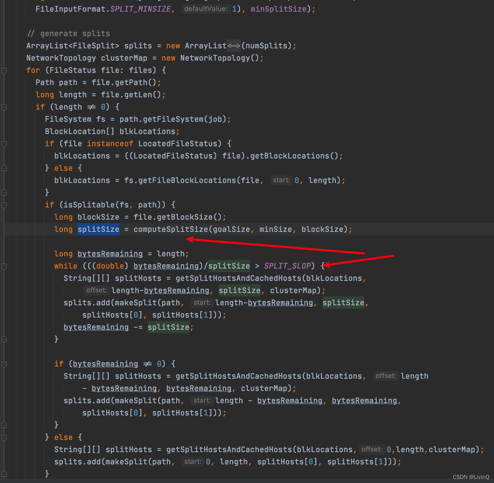This screenshot has height=483, width=494.
Task: Click the defaultValue: inlay hint
Action: [206, 9]
